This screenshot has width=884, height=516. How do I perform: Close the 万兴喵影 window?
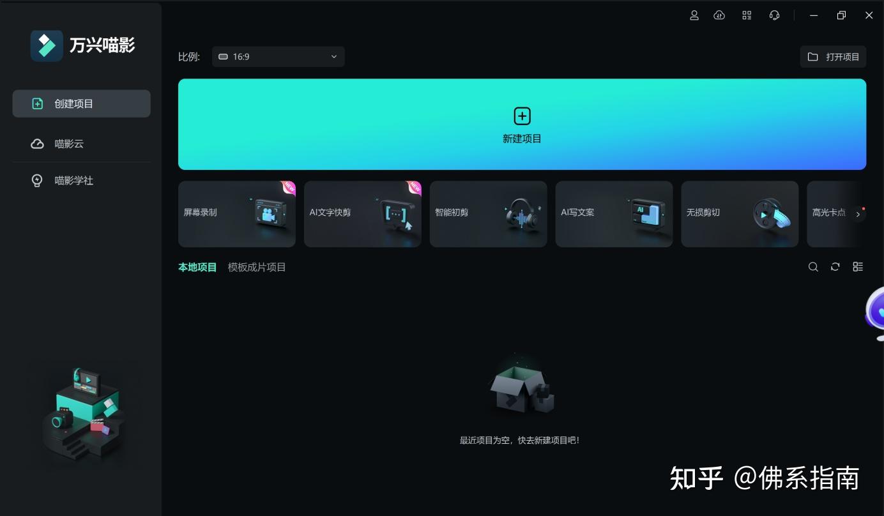coord(869,15)
